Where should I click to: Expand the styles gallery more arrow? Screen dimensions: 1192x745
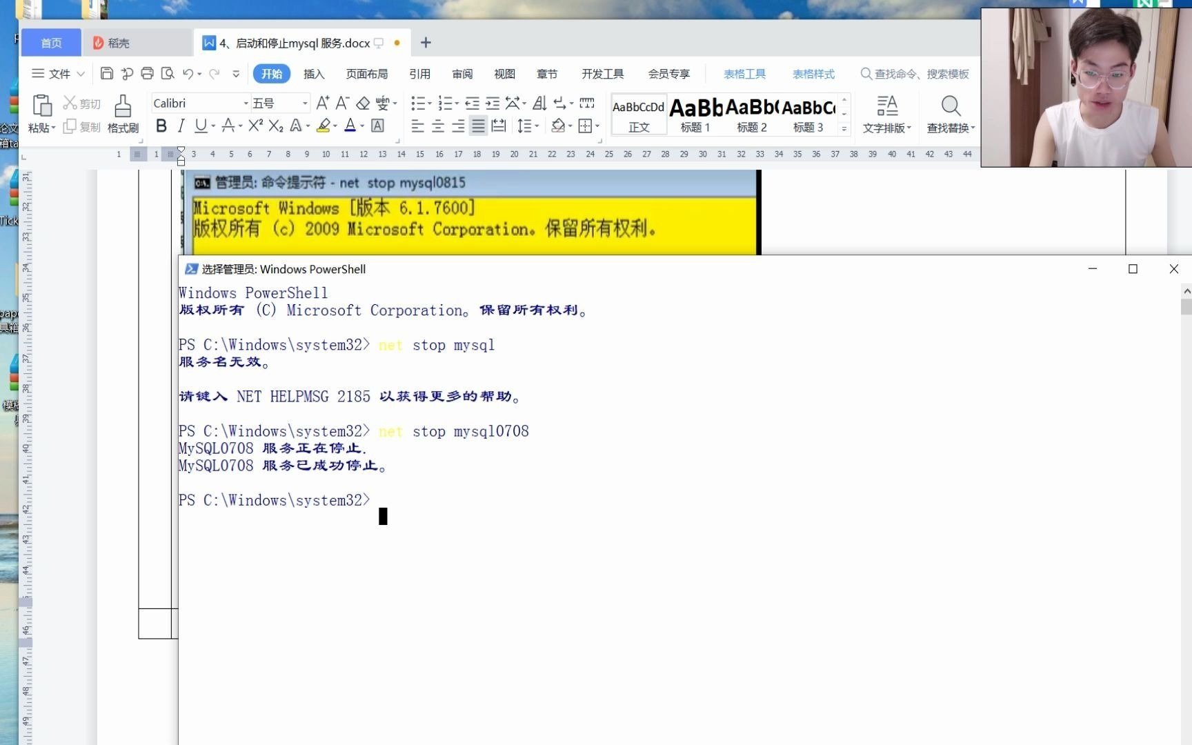(x=844, y=128)
